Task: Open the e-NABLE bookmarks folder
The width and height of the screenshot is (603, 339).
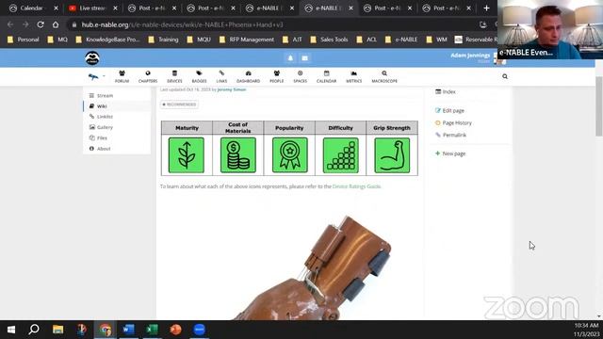Action: [x=401, y=40]
